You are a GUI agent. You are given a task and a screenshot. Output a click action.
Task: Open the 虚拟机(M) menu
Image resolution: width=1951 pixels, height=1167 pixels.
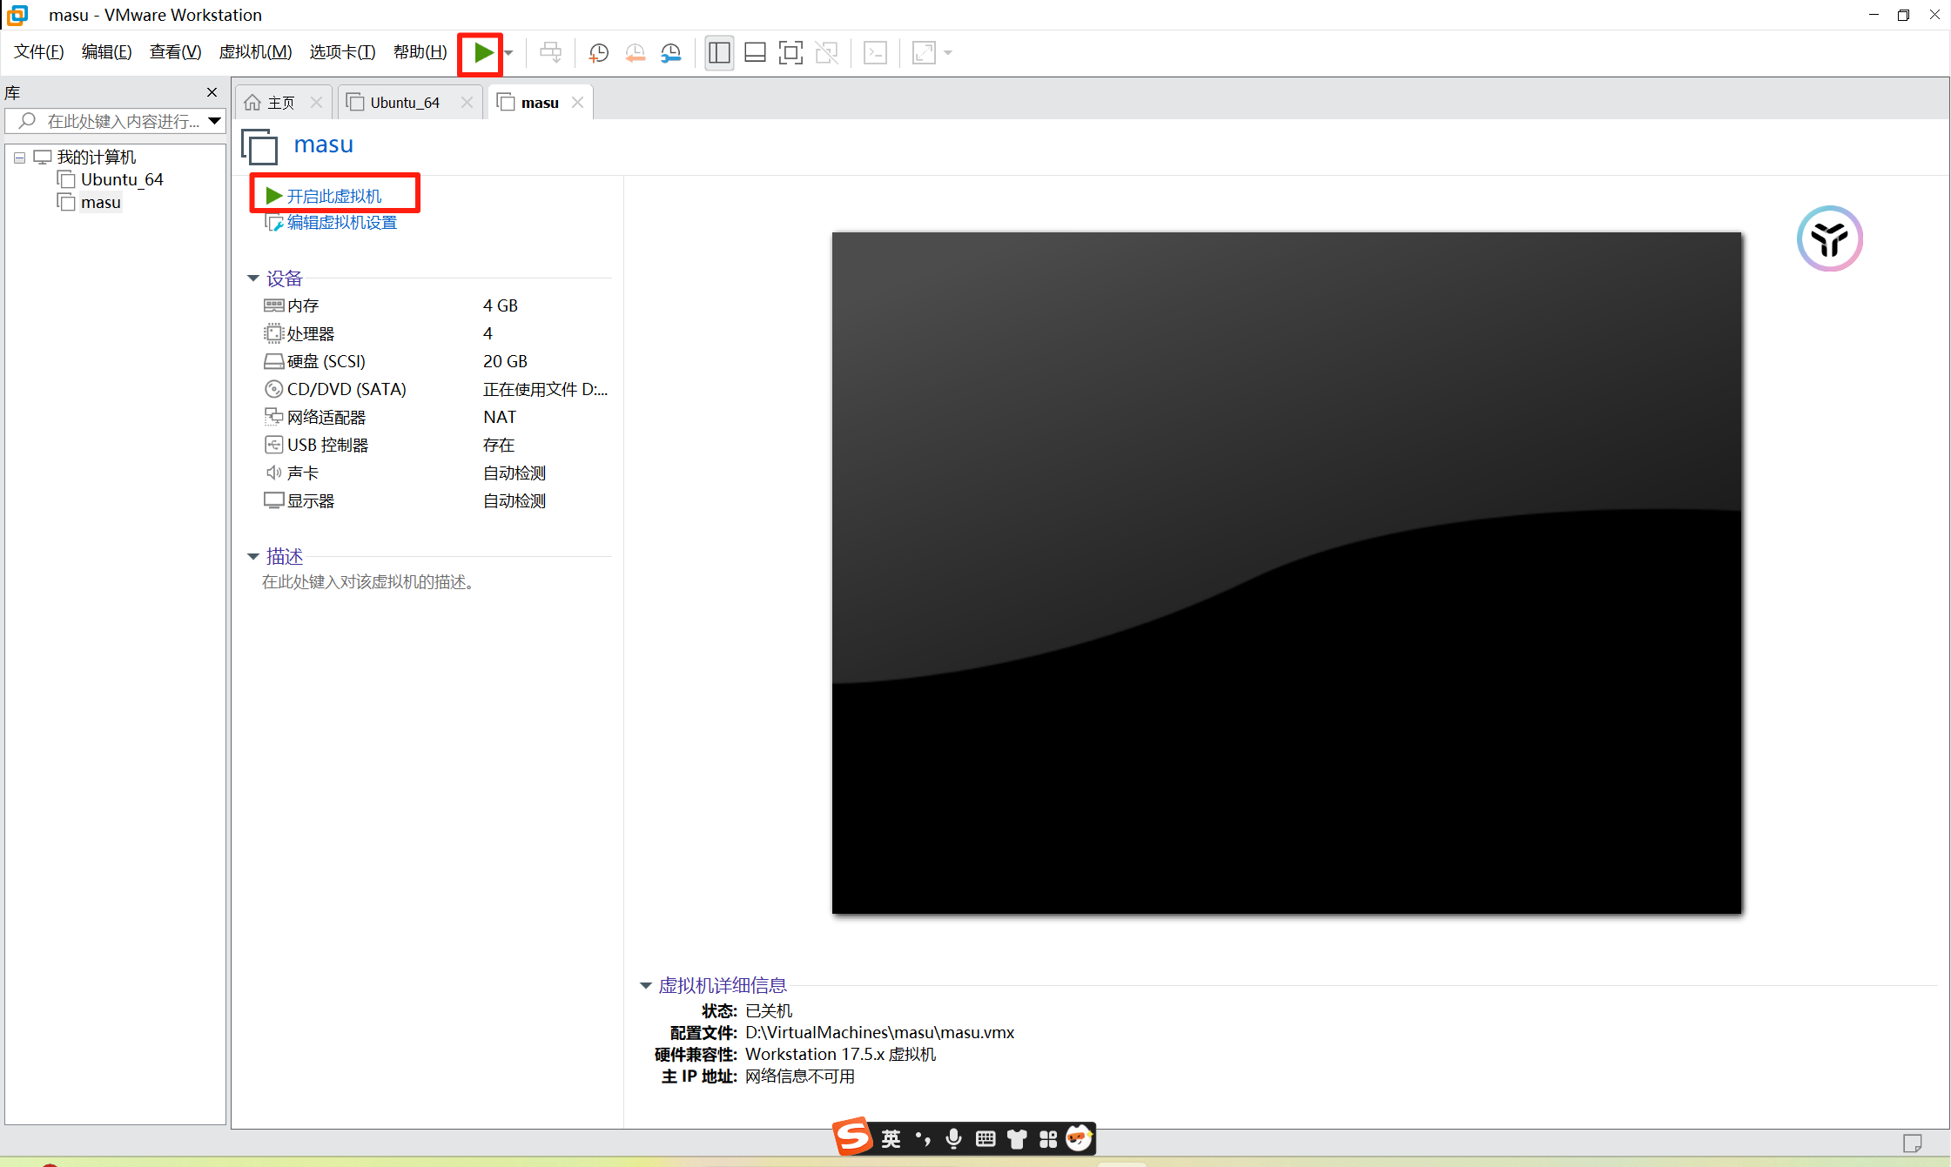(x=255, y=52)
